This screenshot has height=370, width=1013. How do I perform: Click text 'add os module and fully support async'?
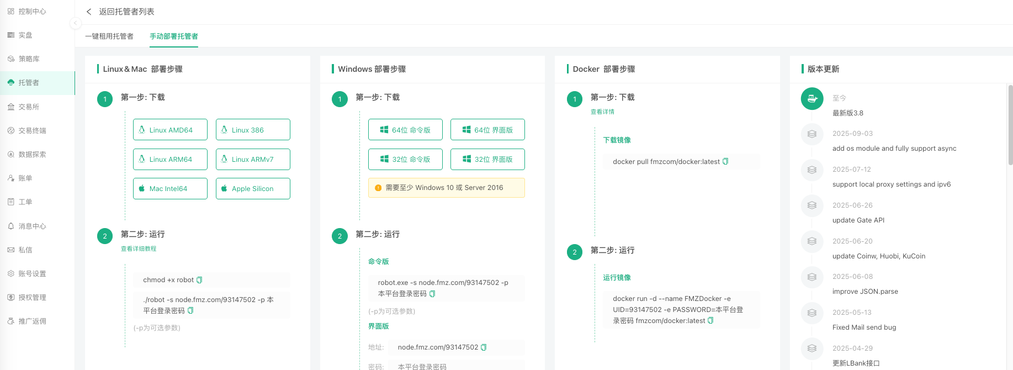(x=894, y=149)
